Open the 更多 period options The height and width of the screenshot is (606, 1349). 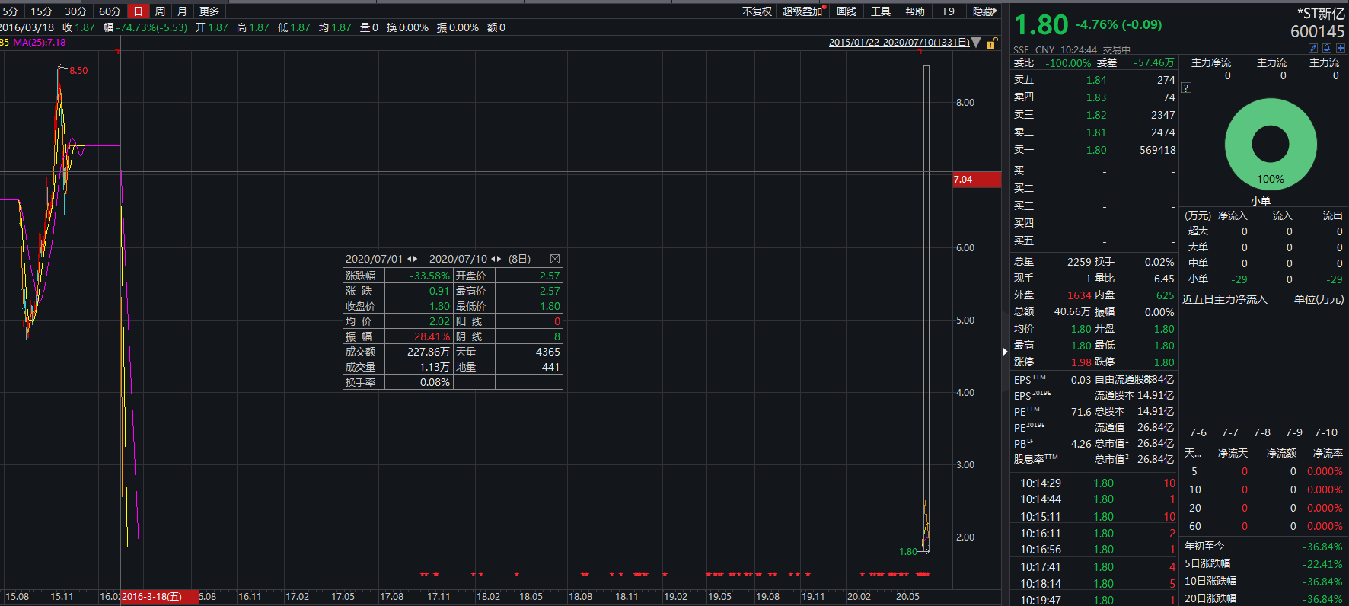209,11
